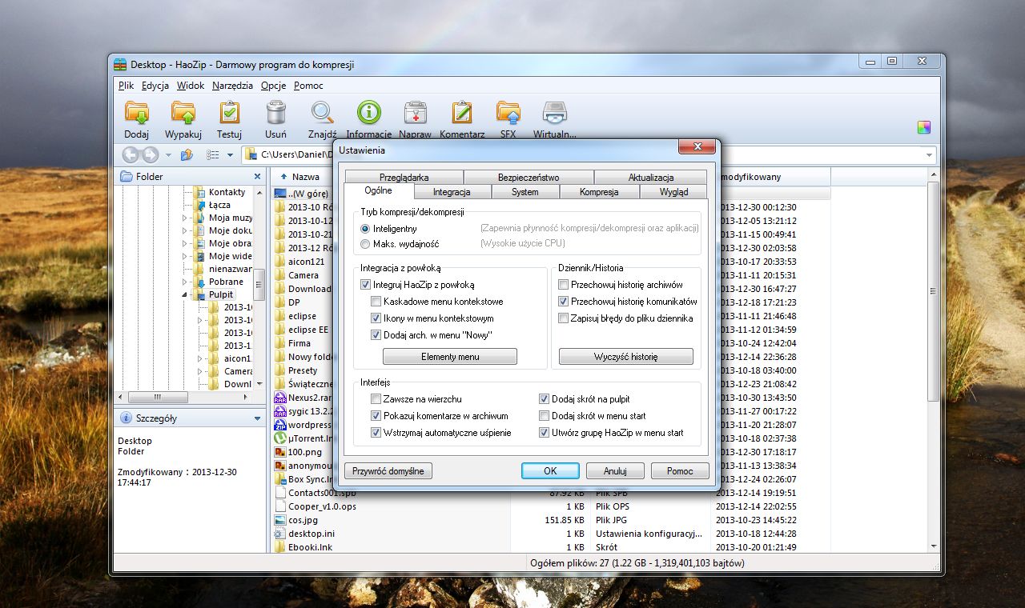Switch to the Wygląd tab

(x=673, y=192)
